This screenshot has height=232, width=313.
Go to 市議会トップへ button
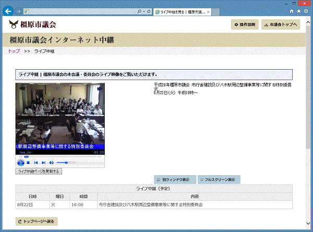pos(281,24)
